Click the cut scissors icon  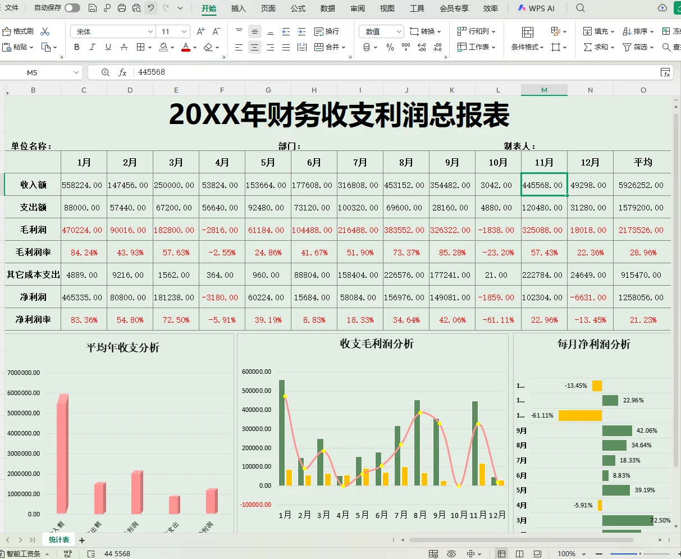point(45,31)
